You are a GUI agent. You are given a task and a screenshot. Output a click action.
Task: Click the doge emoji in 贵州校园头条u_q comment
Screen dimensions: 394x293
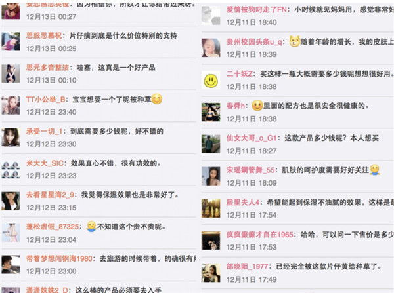coord(294,41)
